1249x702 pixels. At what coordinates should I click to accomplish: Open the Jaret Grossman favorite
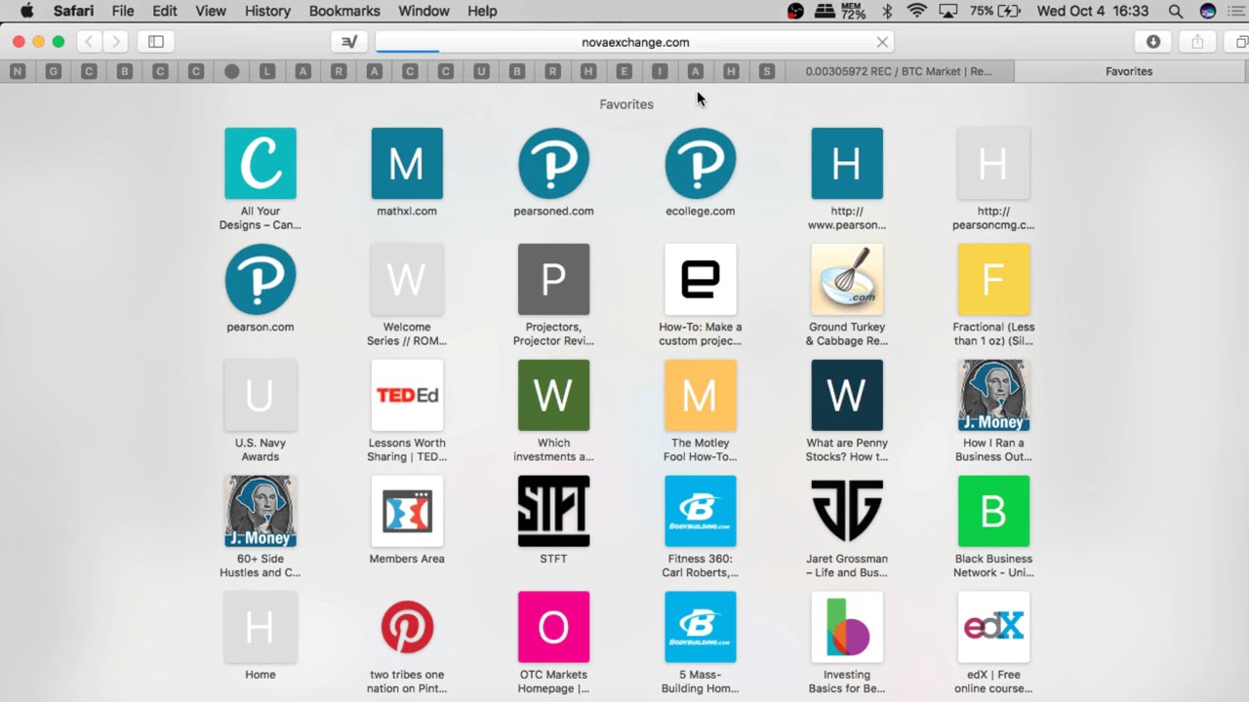point(847,512)
